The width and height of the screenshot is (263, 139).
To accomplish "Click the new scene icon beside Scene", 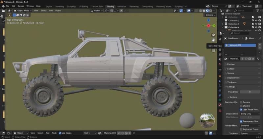I will pos(230,6).
